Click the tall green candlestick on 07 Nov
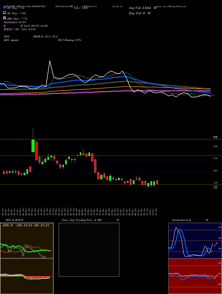The width and height of the screenshot is (222, 294). tap(33, 146)
